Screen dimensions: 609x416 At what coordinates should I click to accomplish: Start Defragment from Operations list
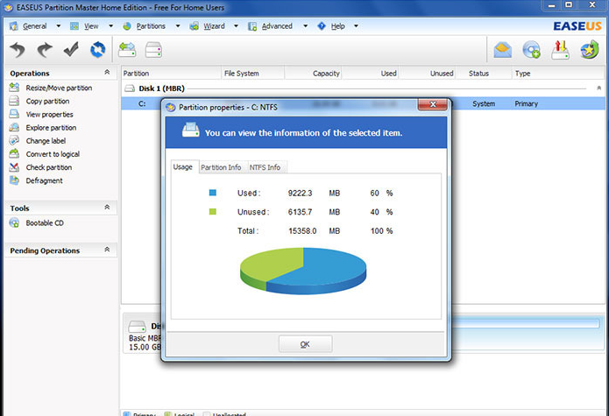click(x=44, y=180)
